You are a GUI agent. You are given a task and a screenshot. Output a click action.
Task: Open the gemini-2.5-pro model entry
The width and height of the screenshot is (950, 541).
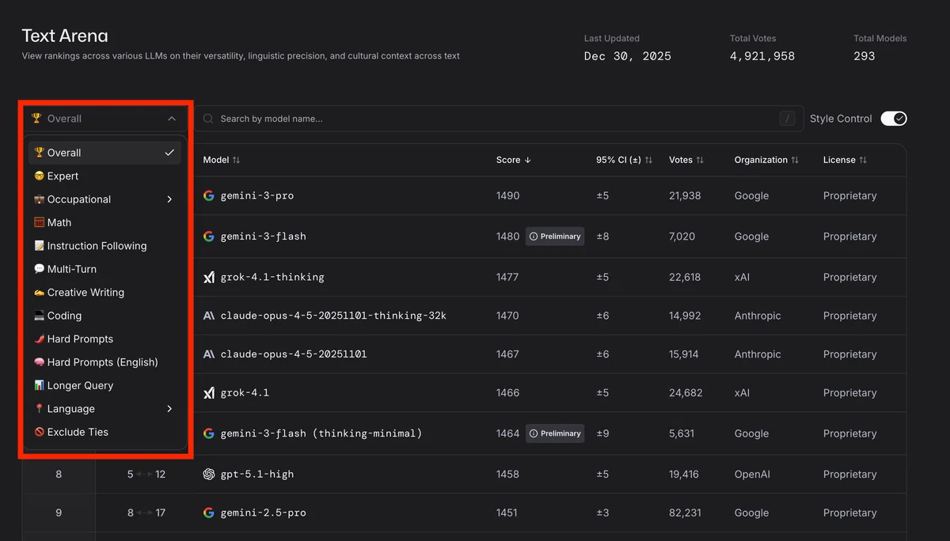point(264,513)
